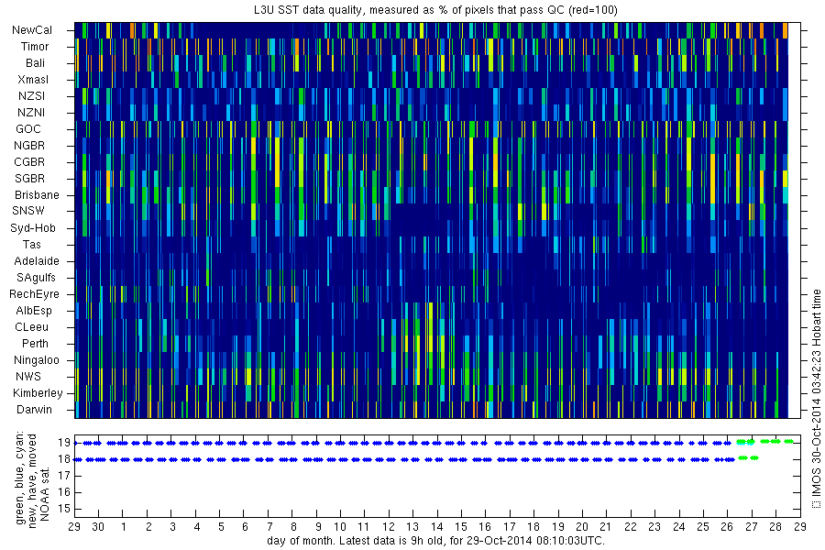The height and width of the screenshot is (550, 825).
Task: Click day-of-month axis label 22
Action: [631, 527]
